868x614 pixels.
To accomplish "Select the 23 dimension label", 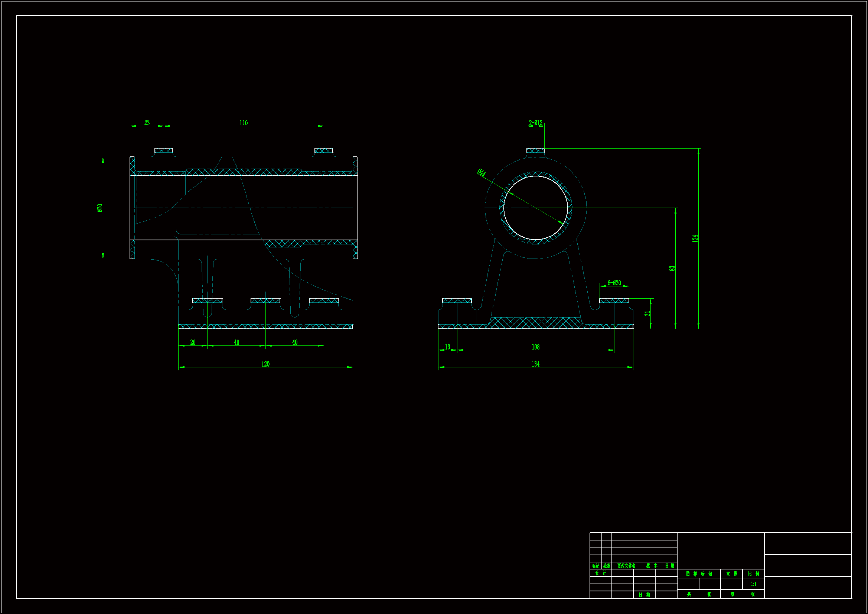I will (x=147, y=123).
